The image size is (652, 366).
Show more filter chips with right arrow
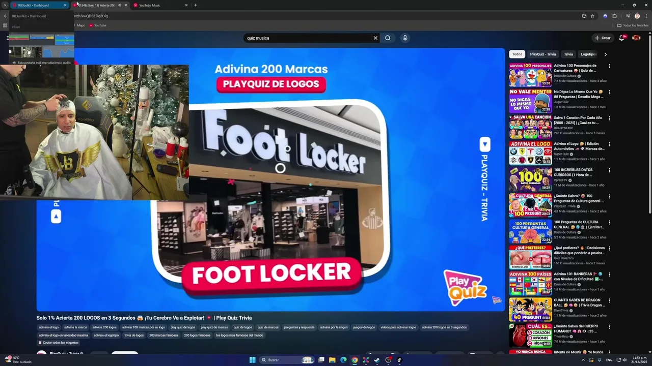(605, 54)
